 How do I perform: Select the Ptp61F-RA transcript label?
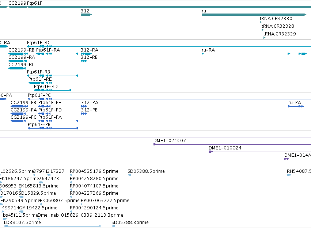tap(48, 50)
